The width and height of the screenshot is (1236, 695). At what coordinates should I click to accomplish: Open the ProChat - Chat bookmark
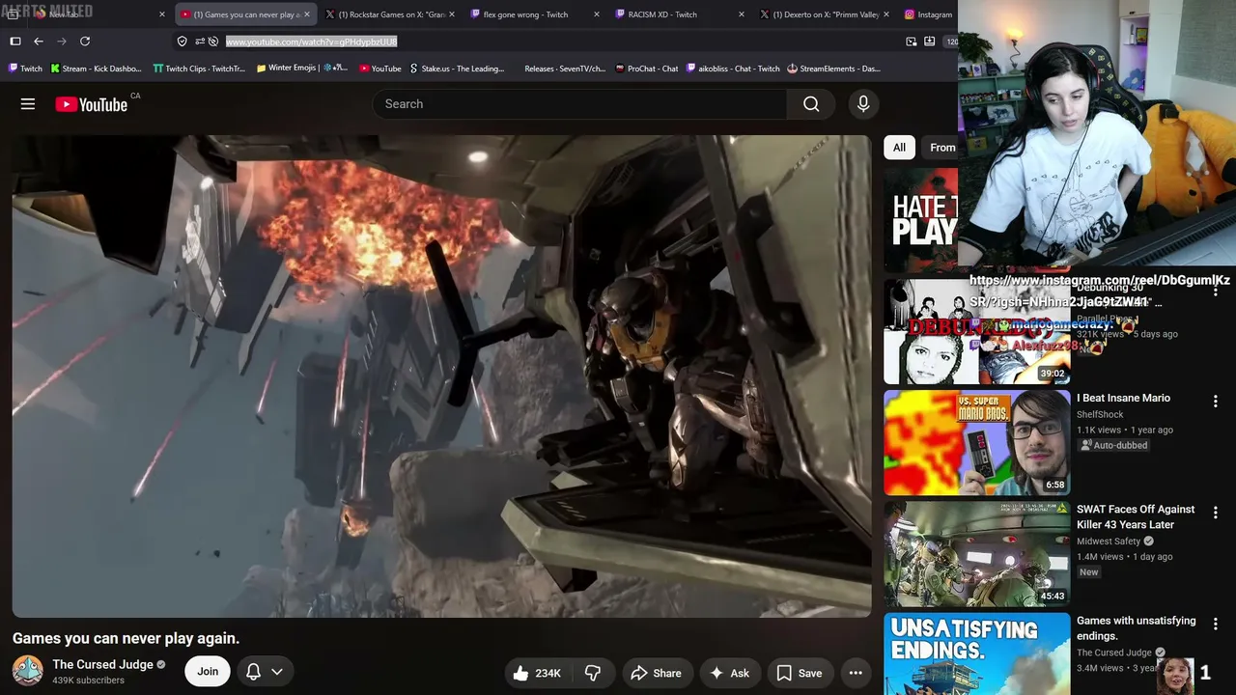coord(647,69)
